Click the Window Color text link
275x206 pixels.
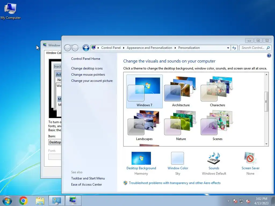(178, 168)
